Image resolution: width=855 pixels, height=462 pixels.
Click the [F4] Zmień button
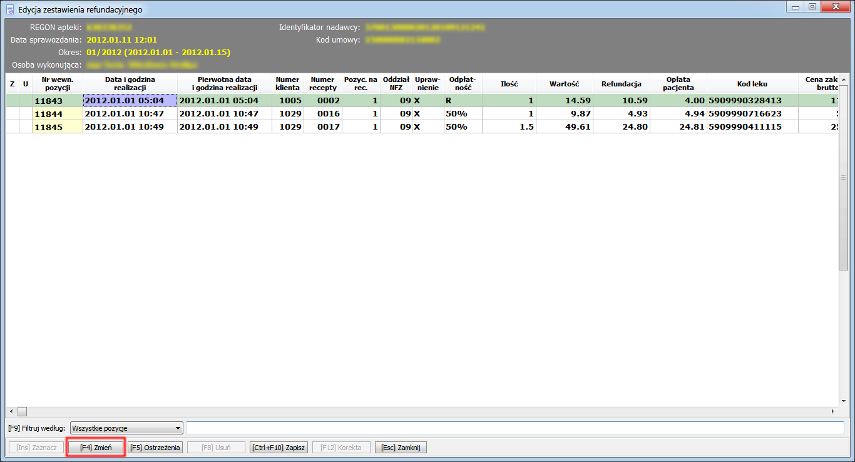click(96, 448)
